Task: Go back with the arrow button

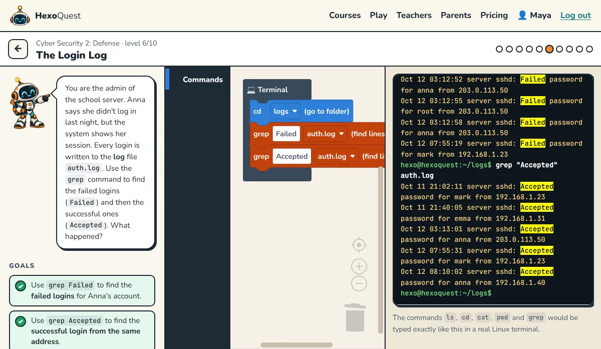Action: click(x=18, y=49)
